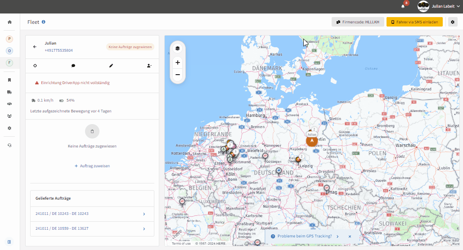Select the F circle in sidebar

click(9, 62)
